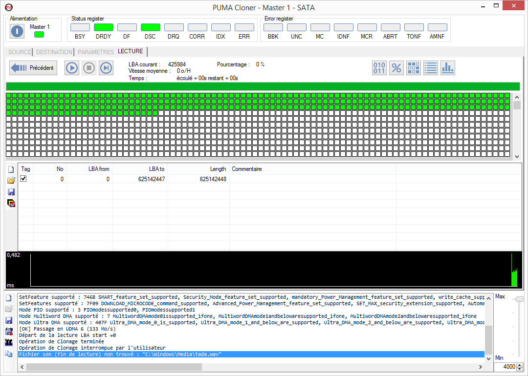Show bar chart graph view
Screen dimensions: 528x376
(x=448, y=68)
